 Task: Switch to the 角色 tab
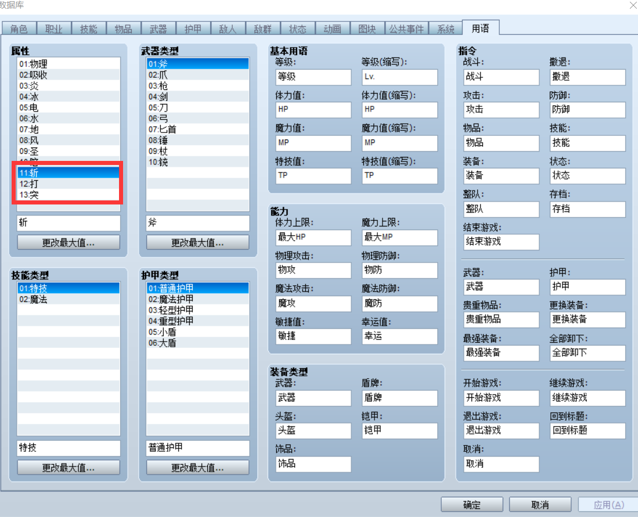pos(19,28)
